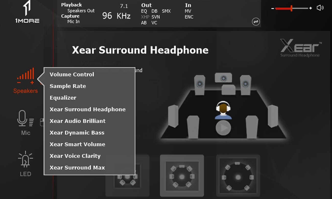Click the volume plus sign
The image size is (332, 199).
click(x=311, y=8)
